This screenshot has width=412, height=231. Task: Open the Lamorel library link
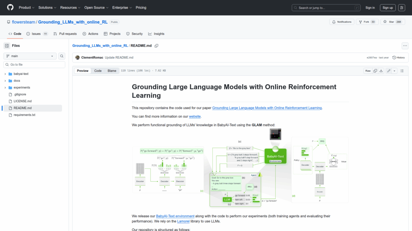pos(183,221)
